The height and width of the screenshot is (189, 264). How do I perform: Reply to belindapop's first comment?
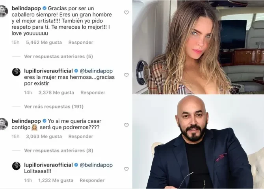coord(81,43)
